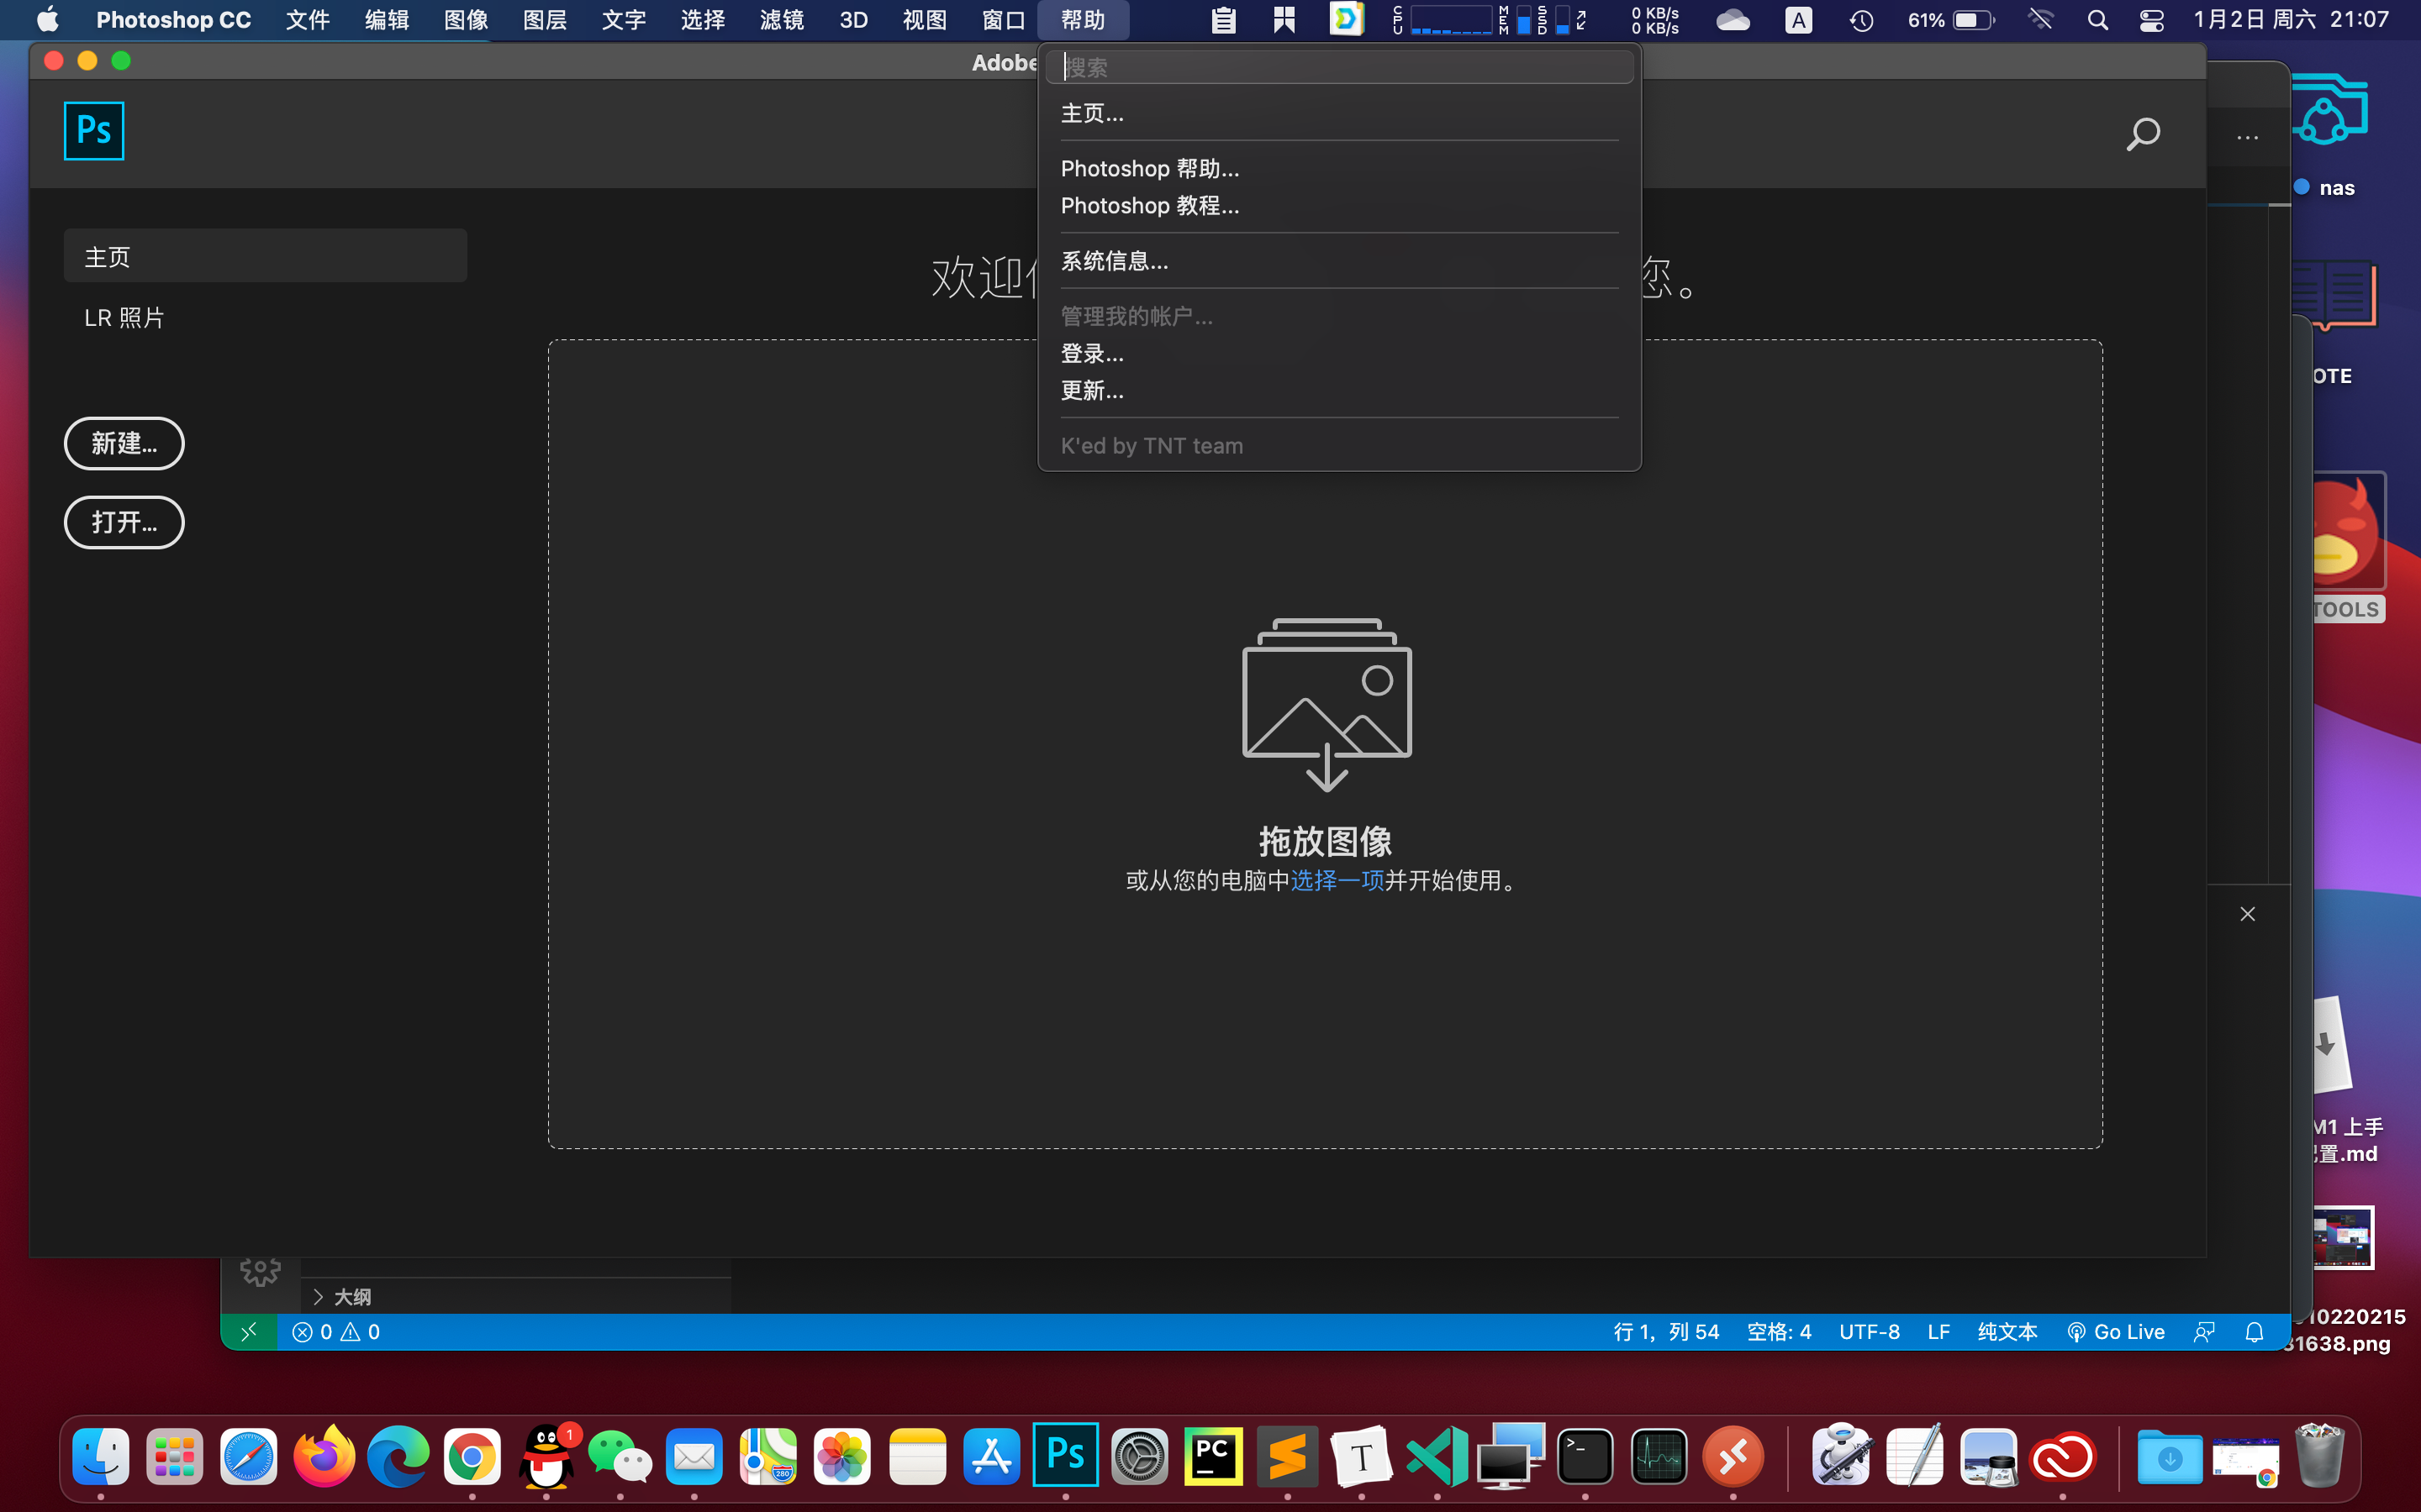
Task: Open the settings gear in VS Code
Action: coord(260,1270)
